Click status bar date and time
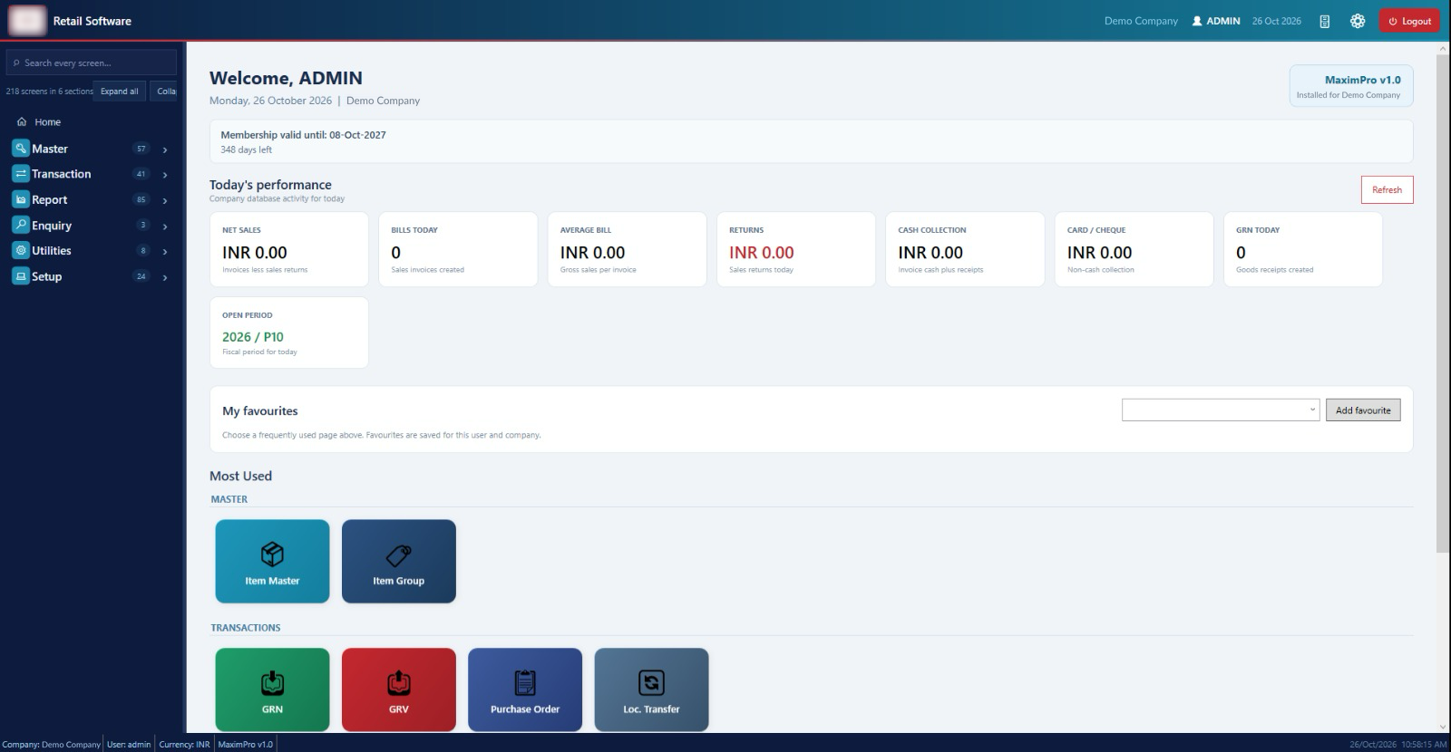The image size is (1451, 752). point(1397,745)
